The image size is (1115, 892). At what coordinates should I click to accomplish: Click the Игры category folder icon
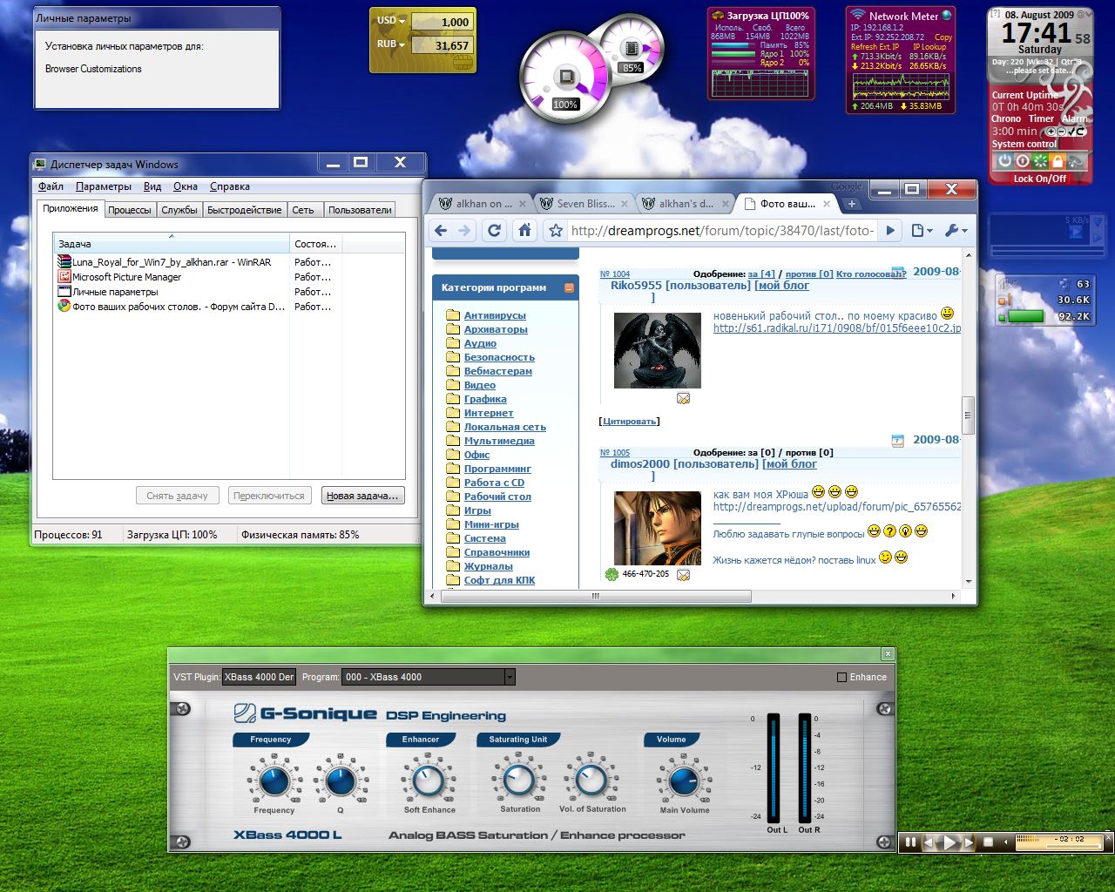(453, 510)
